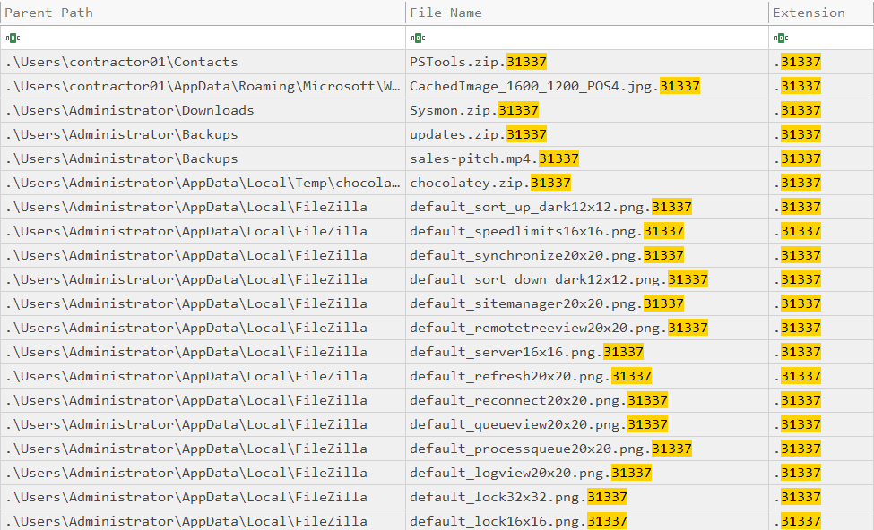Select the default_lock32x32.png.31337 row
Viewport: 874px width, 530px height.
point(518,497)
